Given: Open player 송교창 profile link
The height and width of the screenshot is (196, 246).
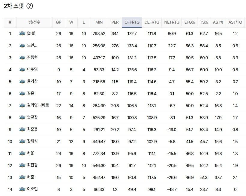Looking at the screenshot, I should point(32,117).
